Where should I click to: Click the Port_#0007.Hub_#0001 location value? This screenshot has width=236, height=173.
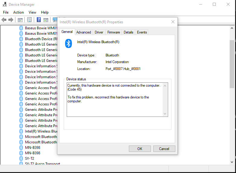tap(123, 69)
